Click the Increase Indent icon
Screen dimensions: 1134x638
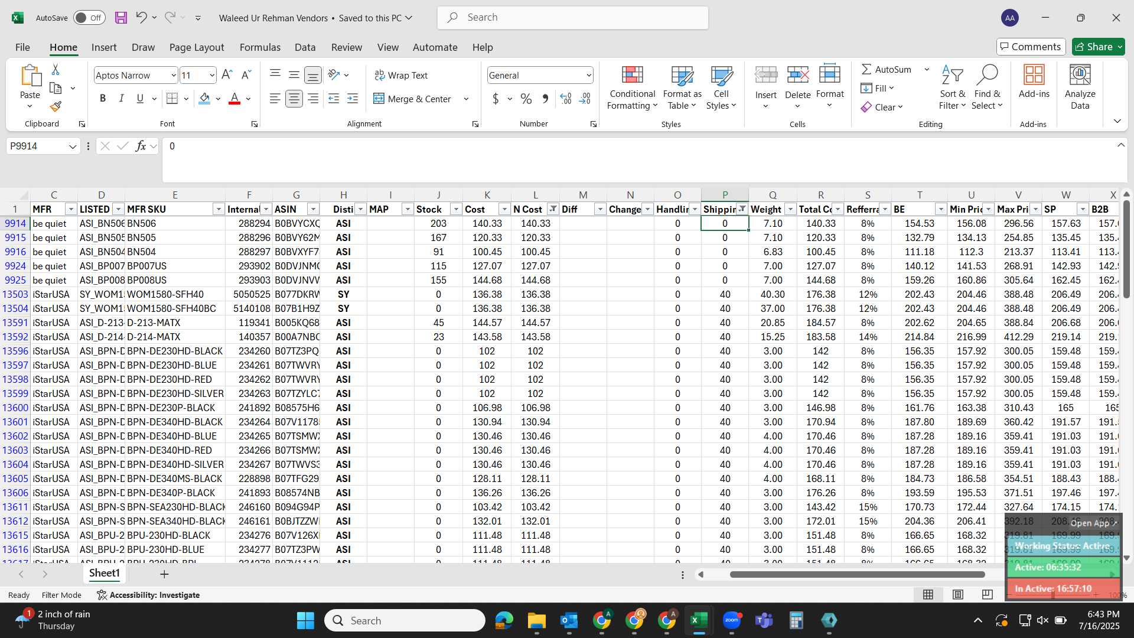(x=353, y=99)
